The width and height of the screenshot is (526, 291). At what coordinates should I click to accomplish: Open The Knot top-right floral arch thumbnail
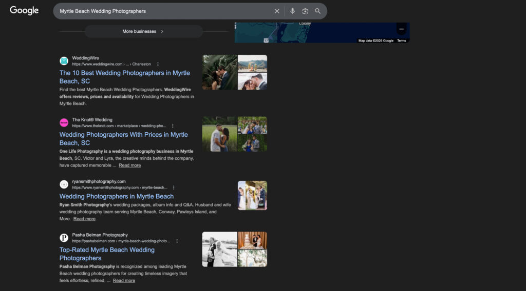point(253,125)
